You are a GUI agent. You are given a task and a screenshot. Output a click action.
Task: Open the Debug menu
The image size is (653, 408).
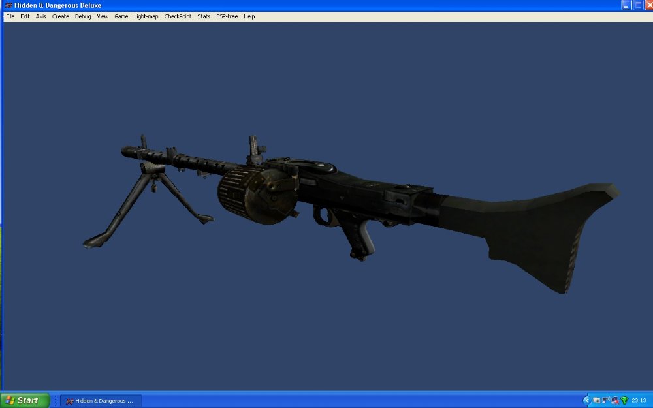pos(83,16)
